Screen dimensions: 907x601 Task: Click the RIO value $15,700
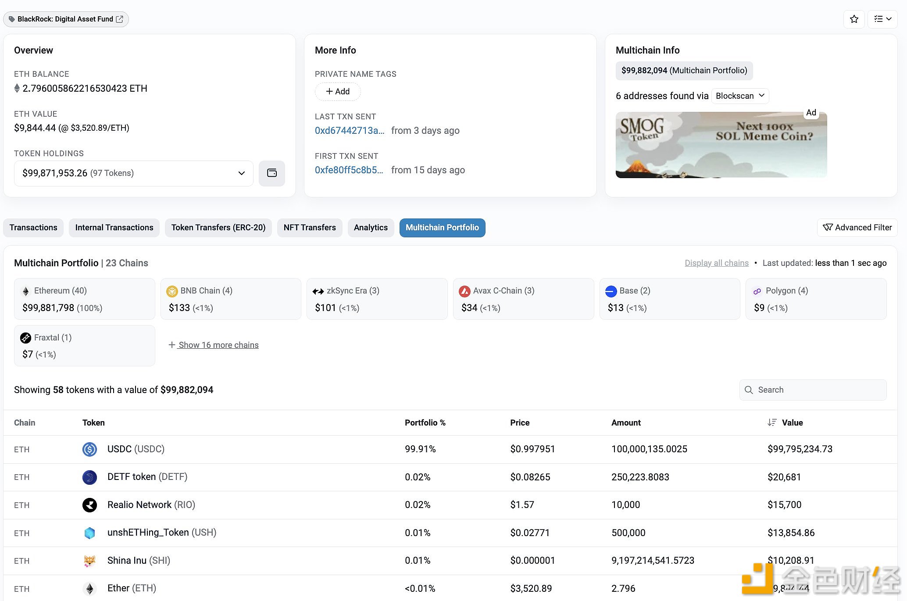pyautogui.click(x=785, y=505)
